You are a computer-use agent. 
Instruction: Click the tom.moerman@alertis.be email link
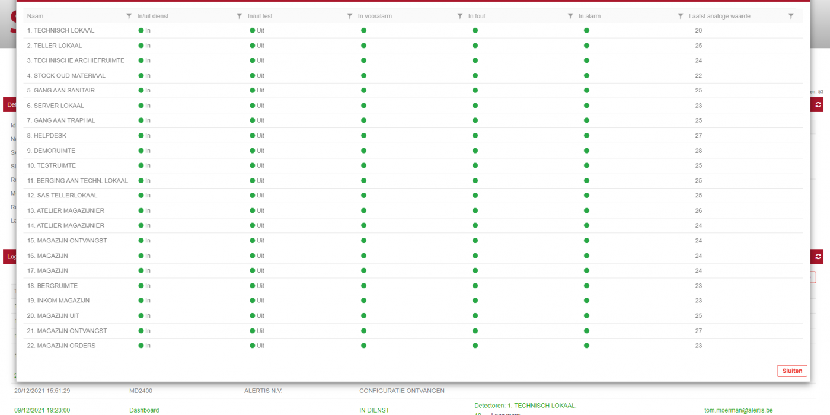pyautogui.click(x=738, y=410)
